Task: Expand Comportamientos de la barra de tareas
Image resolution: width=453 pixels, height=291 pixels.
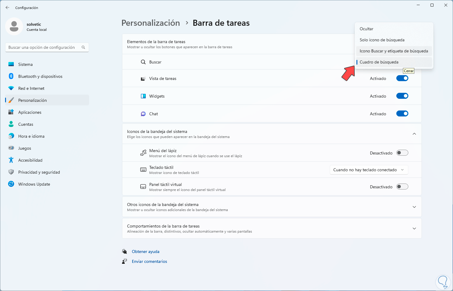Action: pos(414,228)
